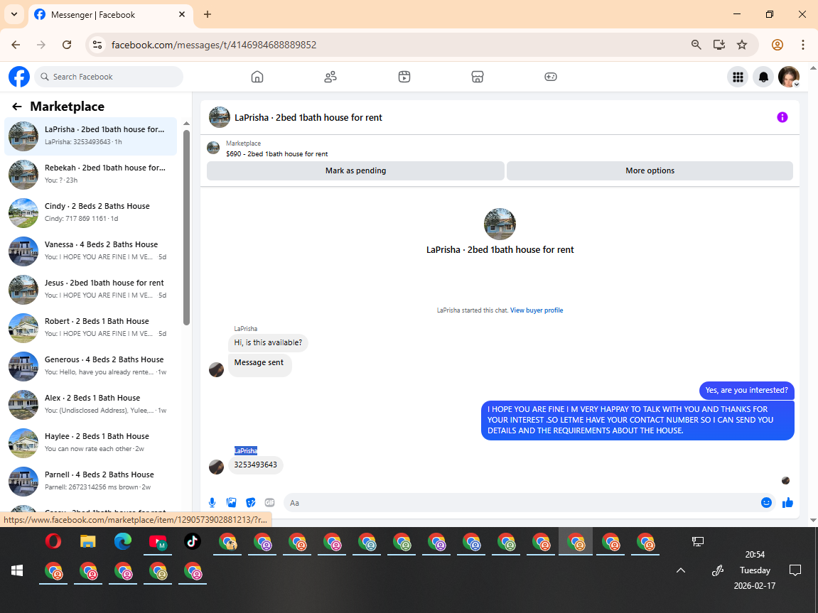Open Microsoft Edge from the taskbar
The height and width of the screenshot is (613, 818).
pyautogui.click(x=123, y=541)
